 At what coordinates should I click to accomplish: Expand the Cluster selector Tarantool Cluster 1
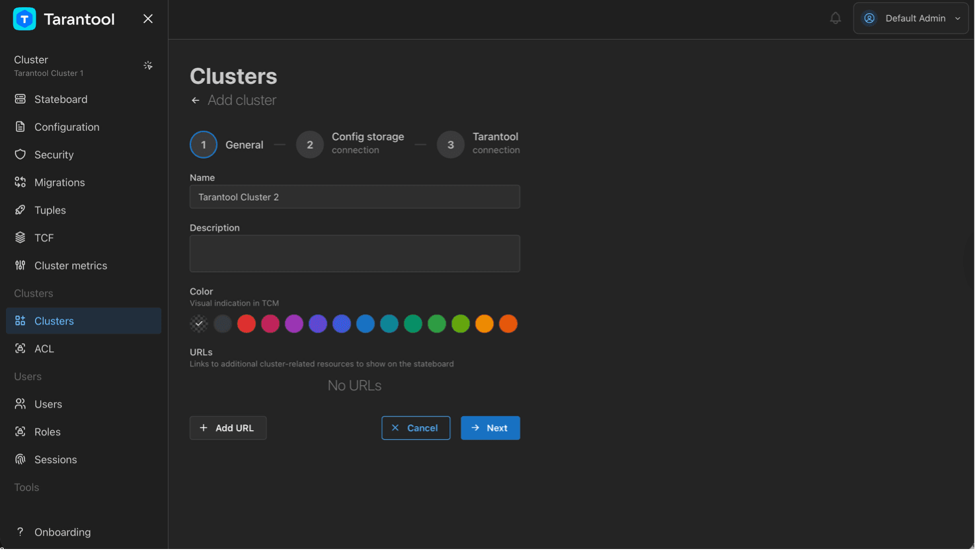click(x=84, y=65)
